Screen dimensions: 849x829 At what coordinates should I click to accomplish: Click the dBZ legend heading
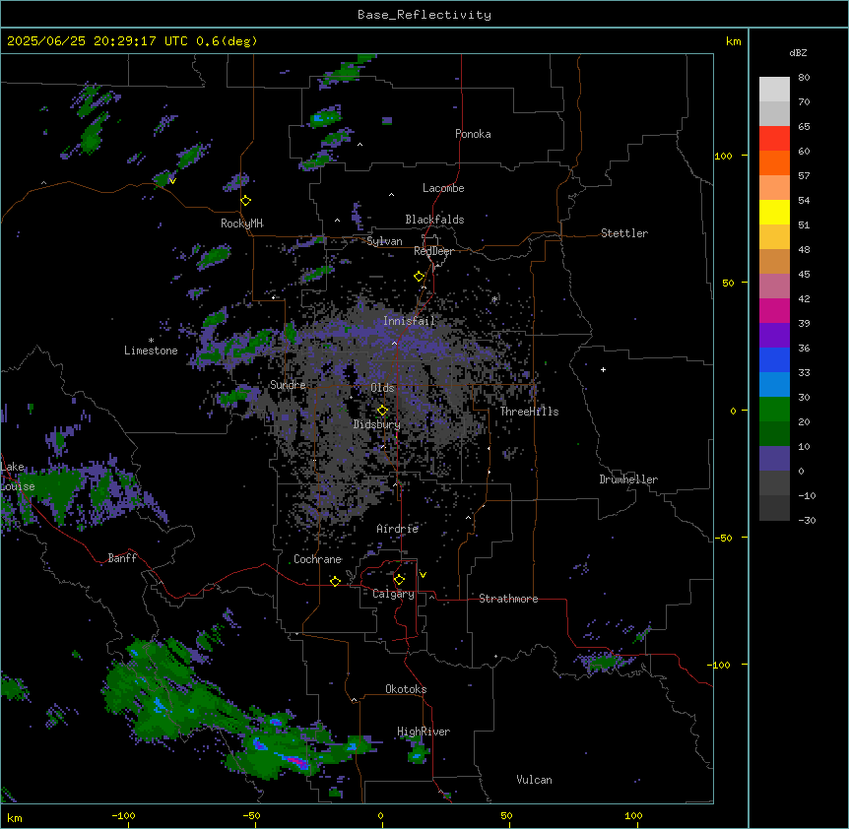(x=798, y=52)
